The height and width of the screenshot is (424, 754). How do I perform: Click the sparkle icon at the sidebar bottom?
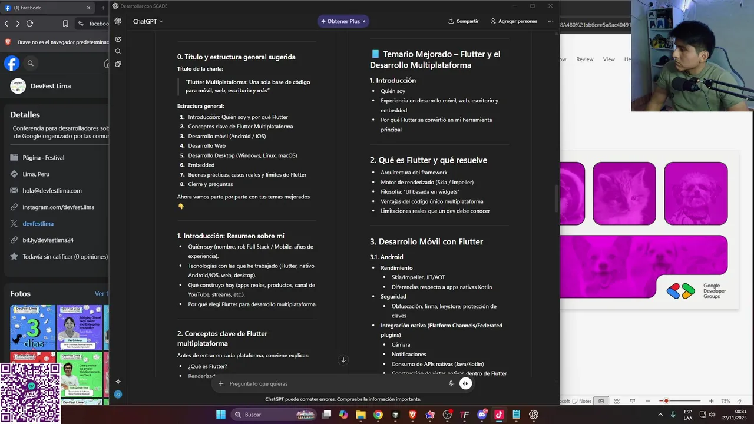pyautogui.click(x=118, y=382)
